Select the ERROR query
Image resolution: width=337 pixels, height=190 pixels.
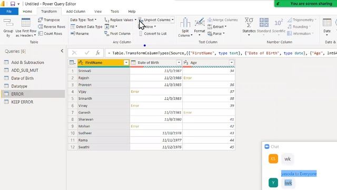(x=33, y=94)
